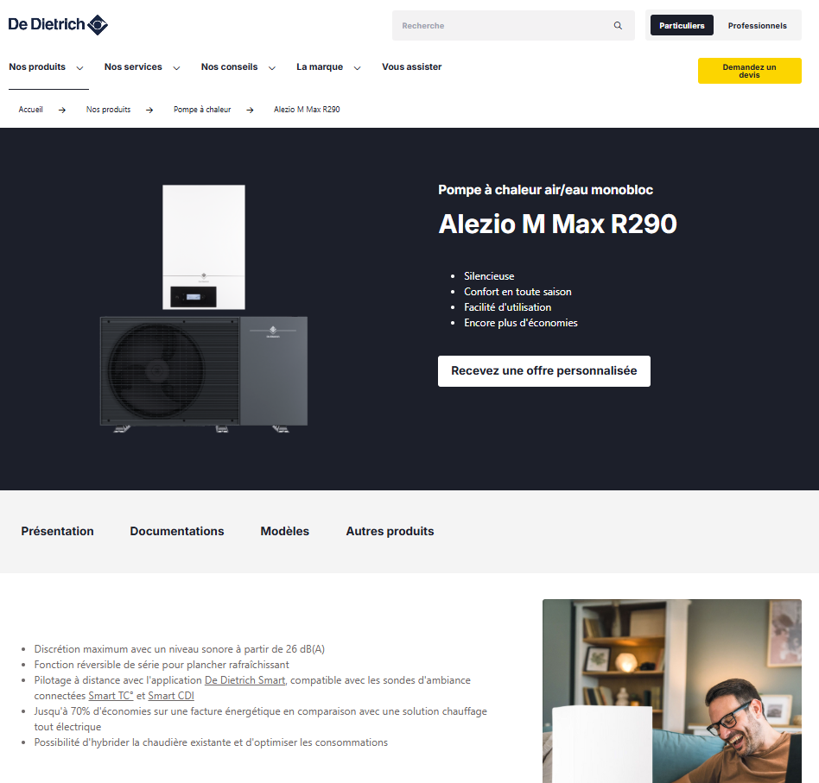Expand the La marque menu chevron
Viewport: 819px width, 783px height.
[358, 68]
